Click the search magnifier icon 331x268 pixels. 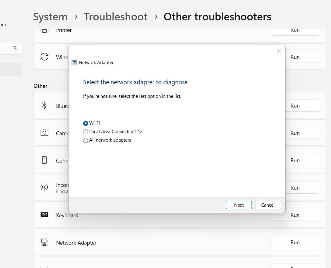click(15, 48)
